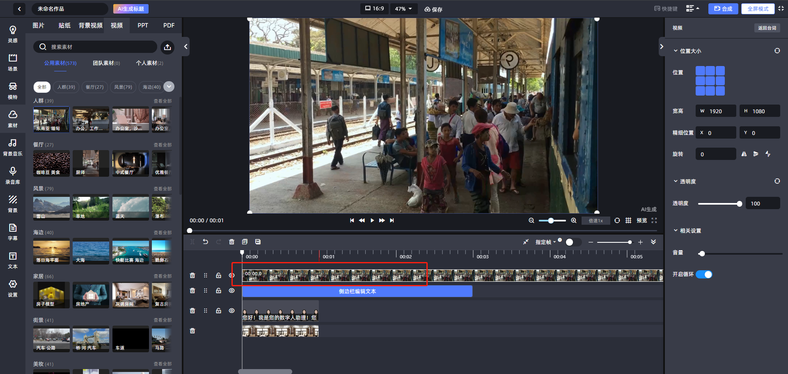The width and height of the screenshot is (788, 374).
Task: Switch to the PPT tab
Action: click(143, 25)
